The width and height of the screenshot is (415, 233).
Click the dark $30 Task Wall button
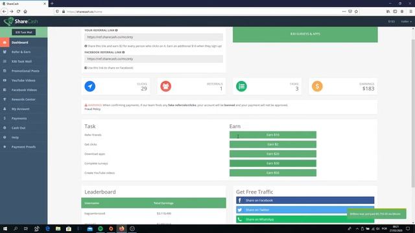point(23,32)
